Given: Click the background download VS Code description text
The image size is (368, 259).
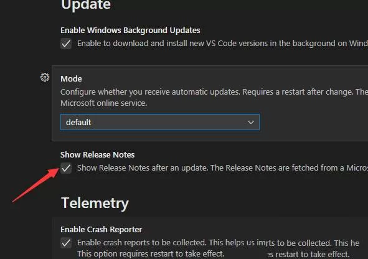Looking at the screenshot, I should click(x=222, y=44).
